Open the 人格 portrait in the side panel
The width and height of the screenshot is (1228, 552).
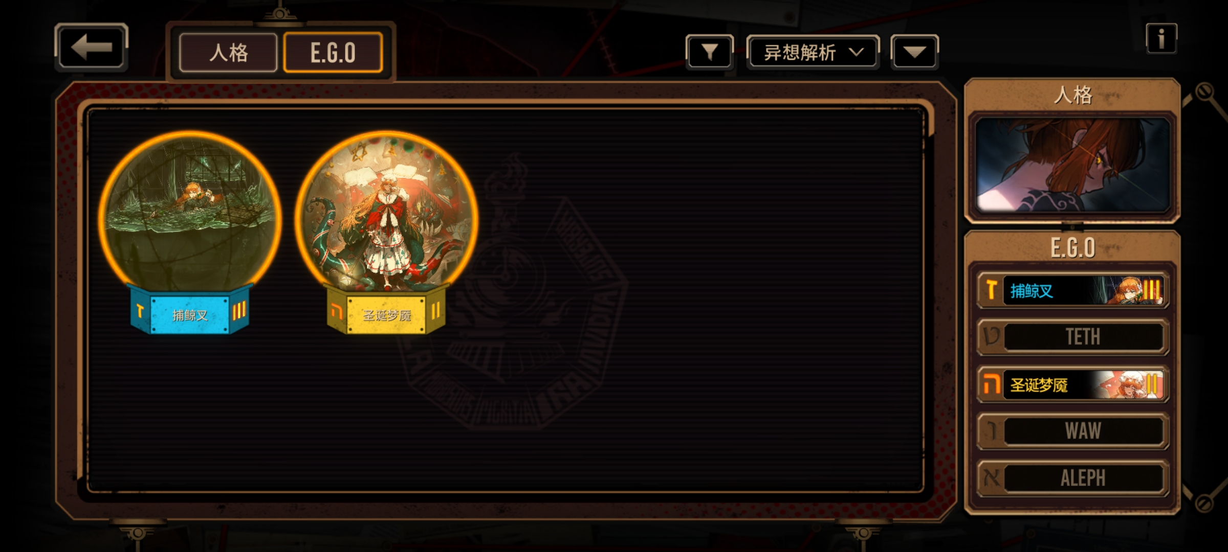click(x=1072, y=165)
